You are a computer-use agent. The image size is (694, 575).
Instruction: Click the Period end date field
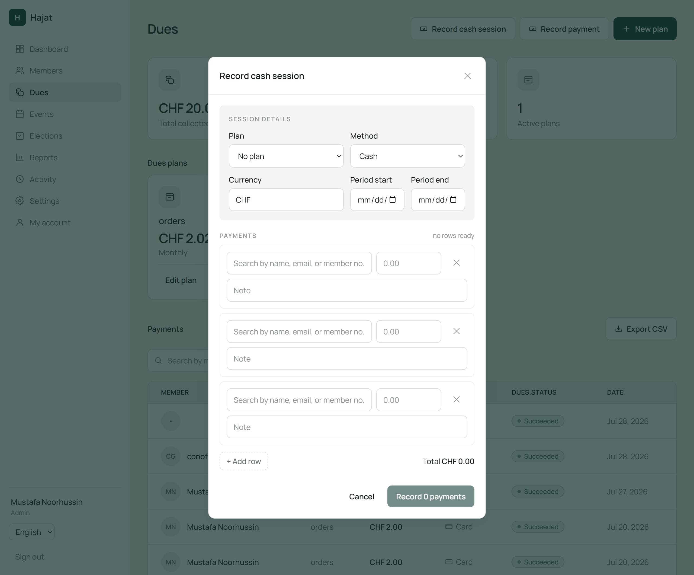(438, 200)
